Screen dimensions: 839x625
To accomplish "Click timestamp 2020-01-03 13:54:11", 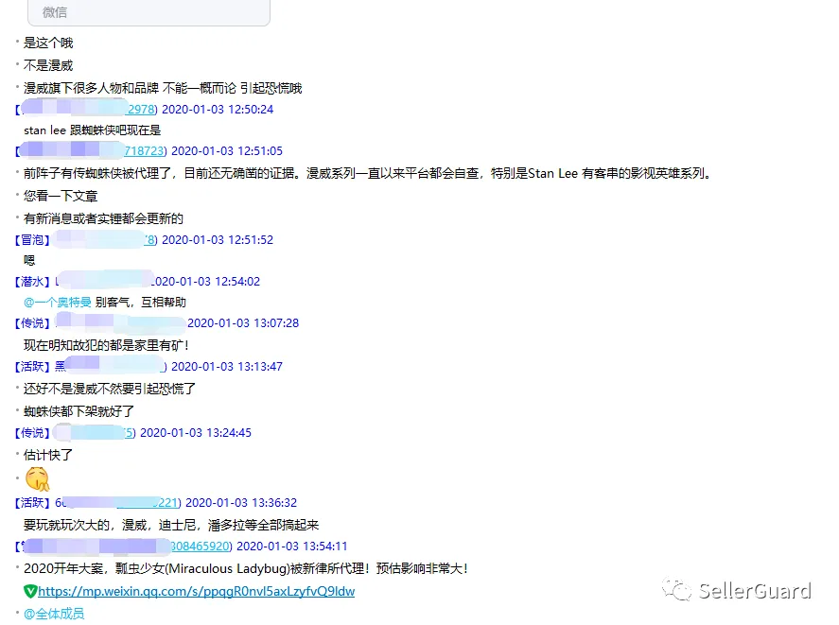I will pos(292,547).
